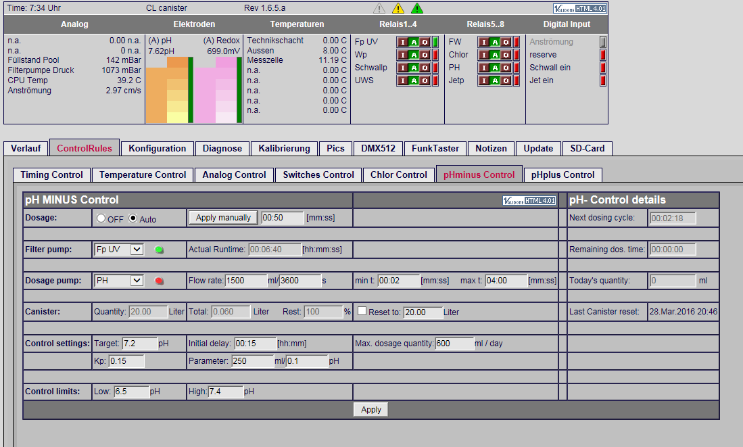This screenshot has height=447, width=743.
Task: Set Fp UV relay to I
Action: [x=403, y=42]
